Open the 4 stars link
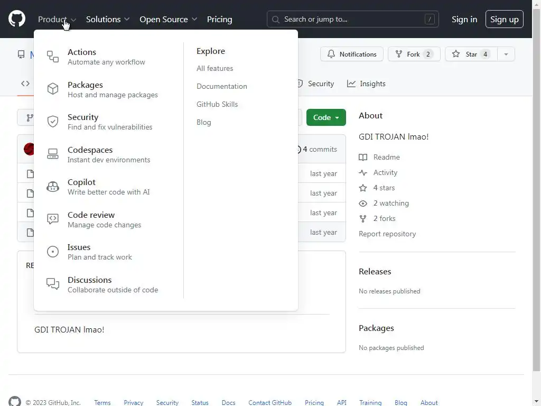Image resolution: width=541 pixels, height=406 pixels. [x=384, y=188]
